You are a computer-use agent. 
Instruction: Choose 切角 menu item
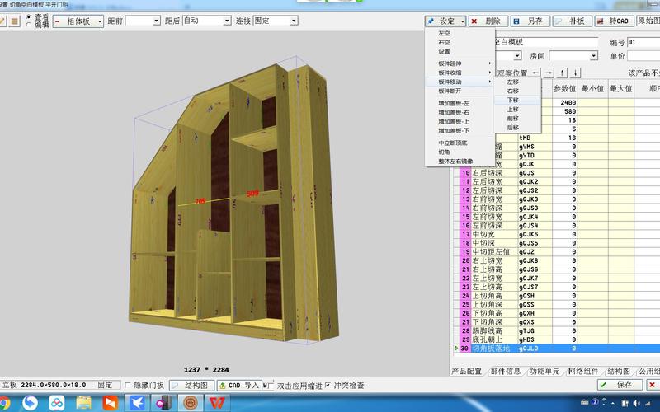click(444, 152)
